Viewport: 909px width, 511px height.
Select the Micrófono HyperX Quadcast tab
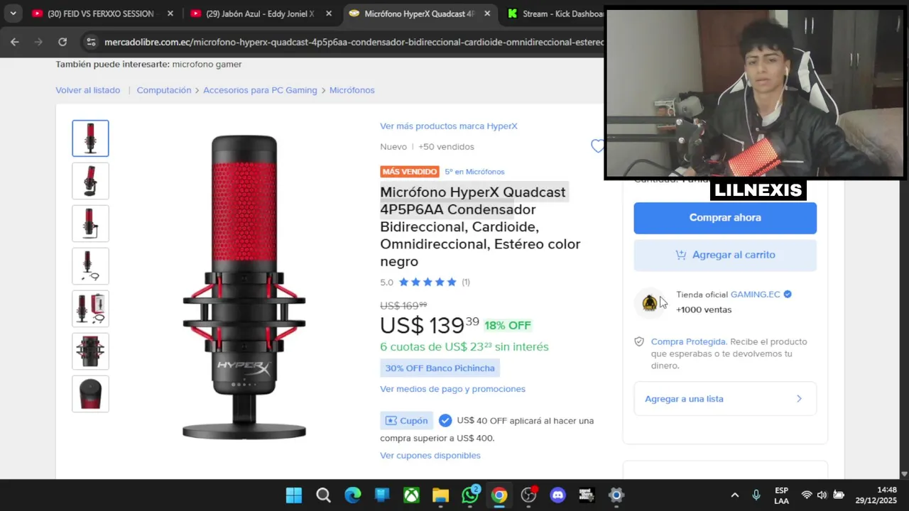click(x=420, y=13)
